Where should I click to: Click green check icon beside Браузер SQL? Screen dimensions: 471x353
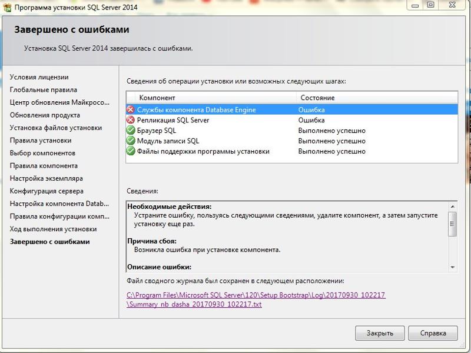[130, 131]
